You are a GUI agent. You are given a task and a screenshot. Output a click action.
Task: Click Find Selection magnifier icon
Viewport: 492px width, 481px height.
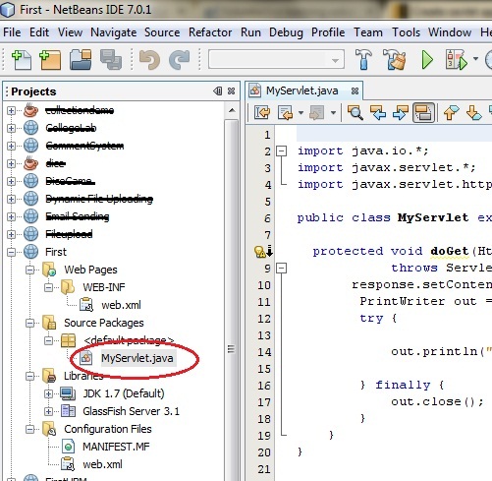(x=355, y=113)
